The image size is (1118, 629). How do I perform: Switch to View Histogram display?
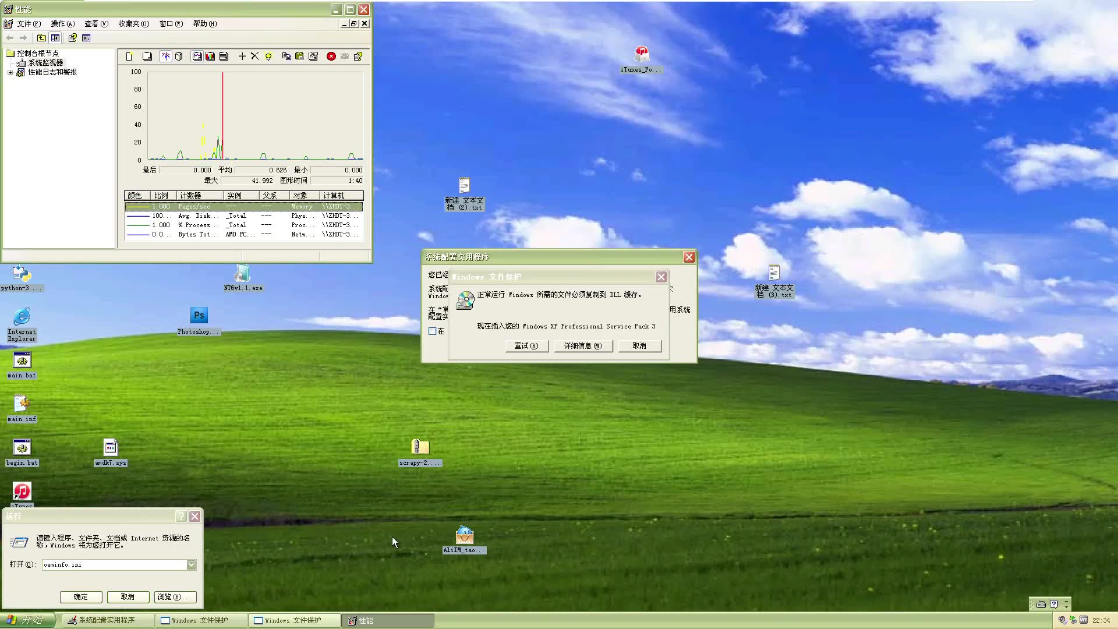[210, 56]
